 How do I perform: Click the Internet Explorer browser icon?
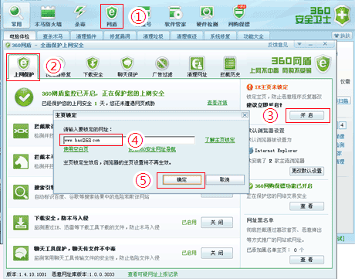pos(251,151)
